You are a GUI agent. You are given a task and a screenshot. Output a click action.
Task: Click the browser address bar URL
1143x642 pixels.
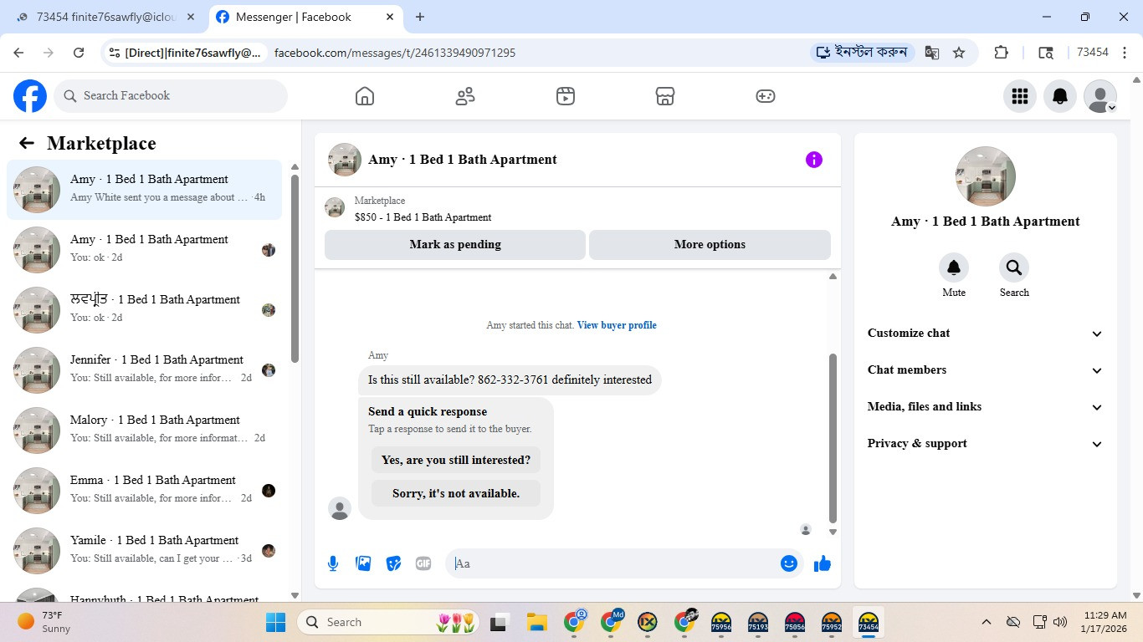tap(395, 53)
